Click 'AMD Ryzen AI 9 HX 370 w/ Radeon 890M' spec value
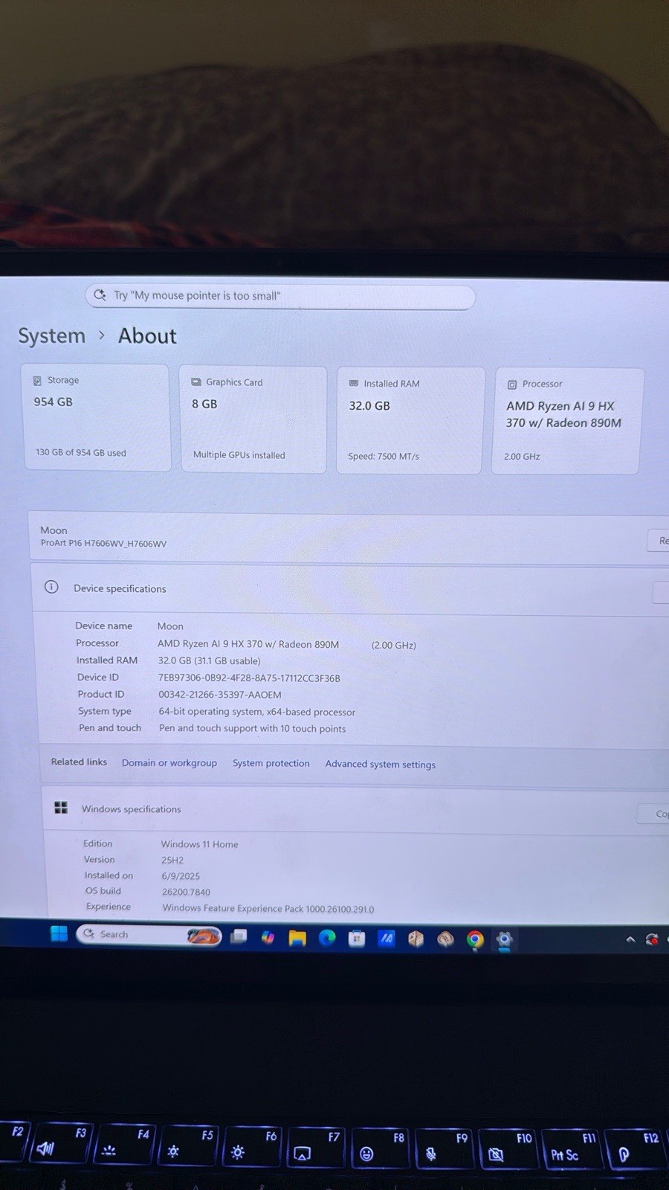Screen dimensions: 669x1190 click(248, 644)
